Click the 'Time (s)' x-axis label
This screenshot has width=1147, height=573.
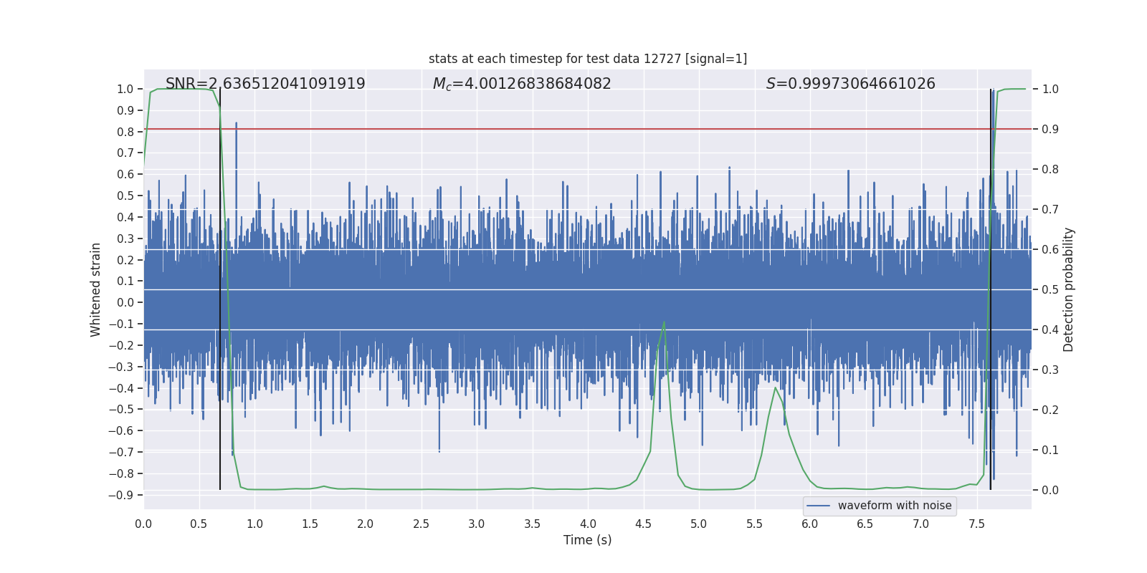coord(587,540)
